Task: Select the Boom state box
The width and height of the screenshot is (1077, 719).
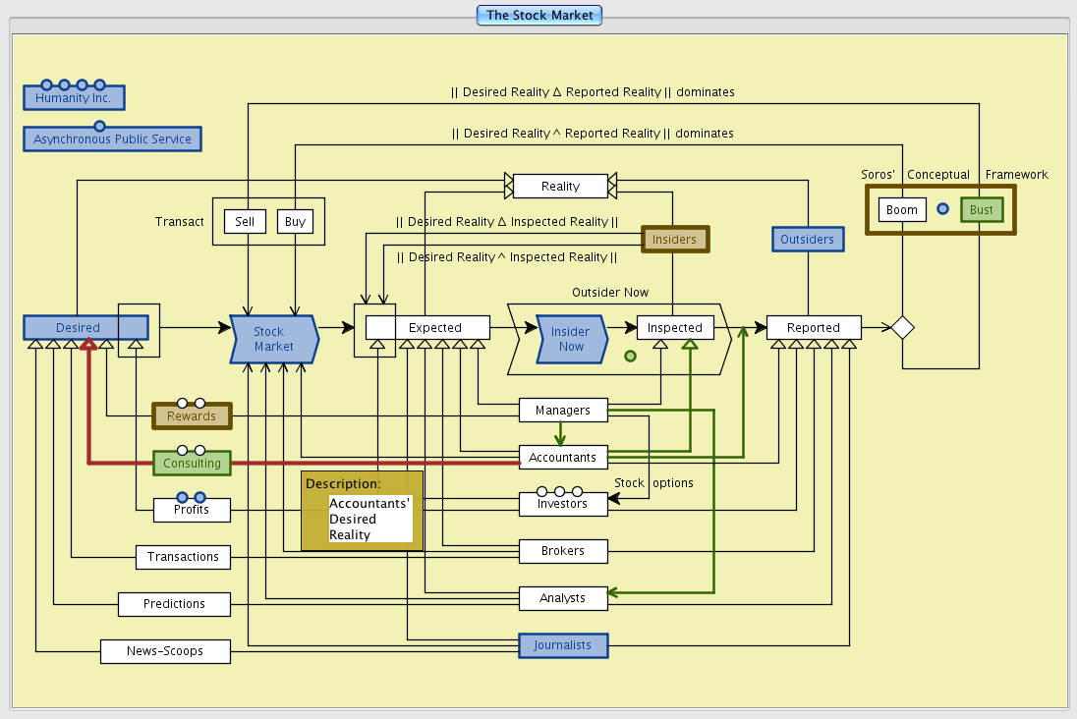Action: tap(901, 209)
